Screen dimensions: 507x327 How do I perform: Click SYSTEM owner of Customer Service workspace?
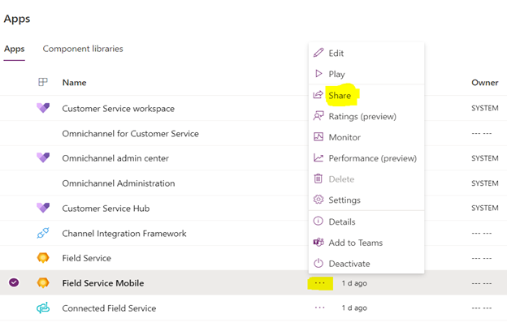click(485, 108)
